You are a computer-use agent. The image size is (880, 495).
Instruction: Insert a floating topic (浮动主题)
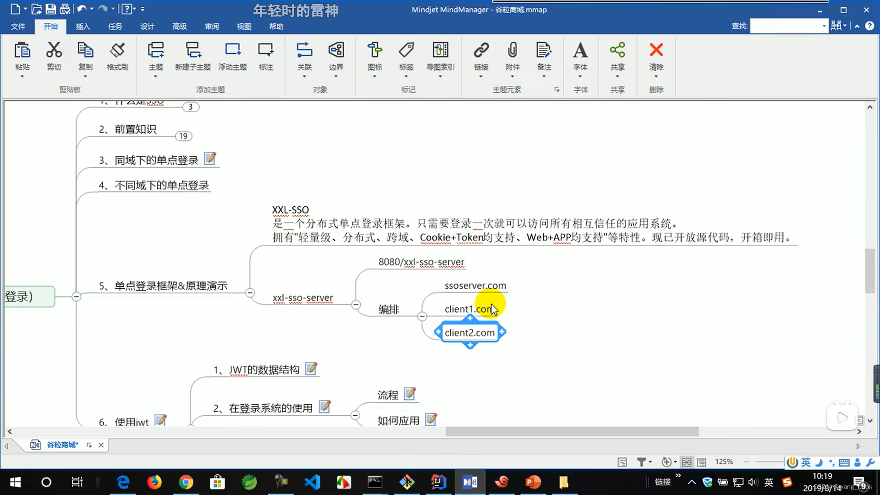click(233, 50)
